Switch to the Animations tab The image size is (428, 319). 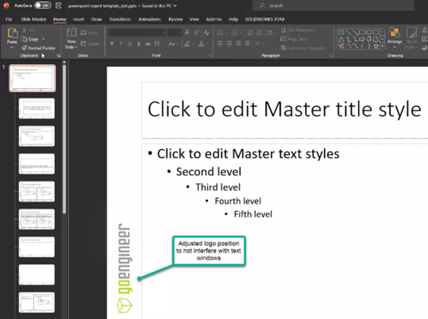tap(150, 19)
